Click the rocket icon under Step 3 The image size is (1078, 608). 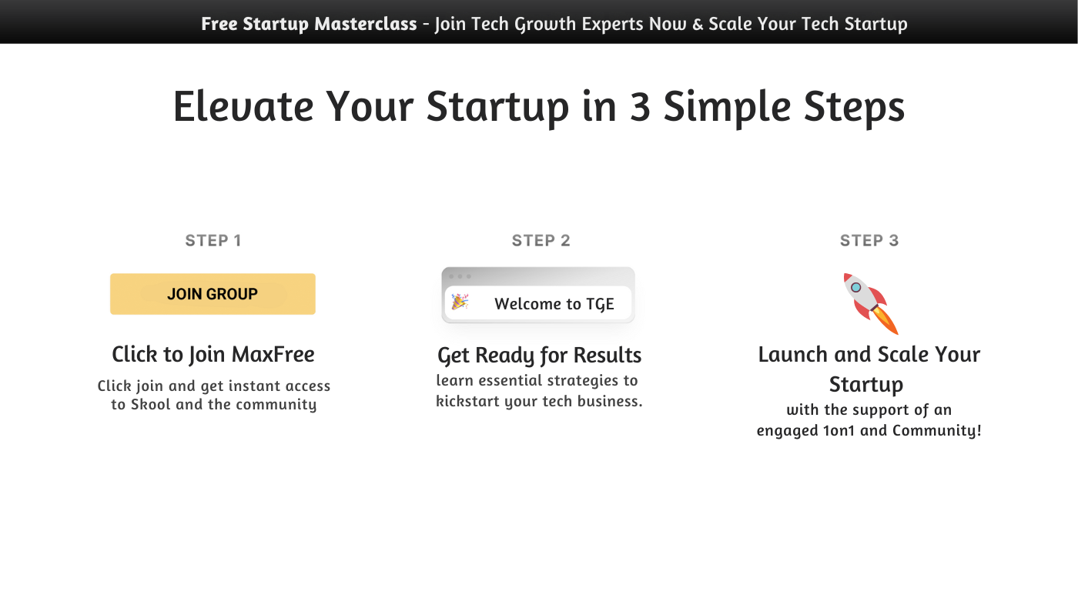coord(870,303)
